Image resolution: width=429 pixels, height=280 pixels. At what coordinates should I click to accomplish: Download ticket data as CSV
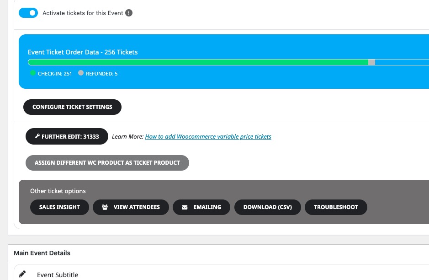[x=268, y=207]
